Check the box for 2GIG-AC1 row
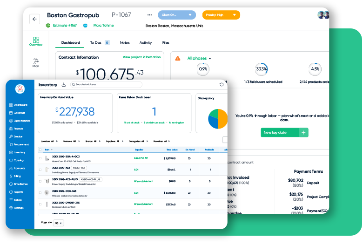This screenshot has width=363, height=245. [x=40, y=170]
